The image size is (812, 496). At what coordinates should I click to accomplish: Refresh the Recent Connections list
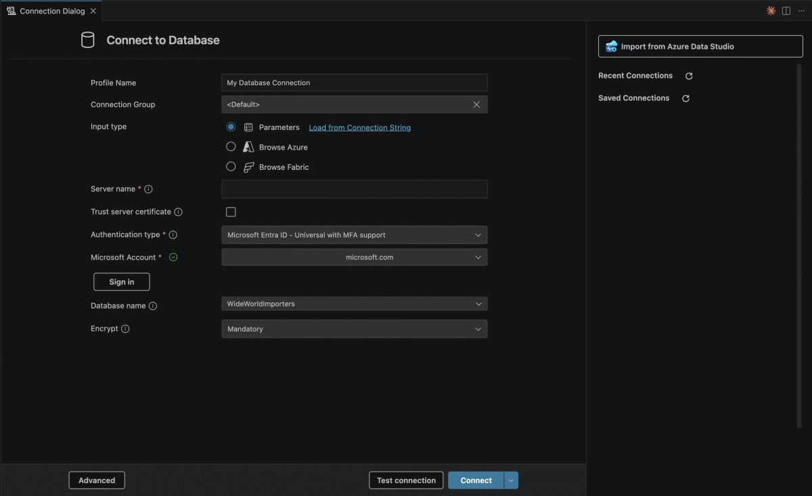click(689, 76)
